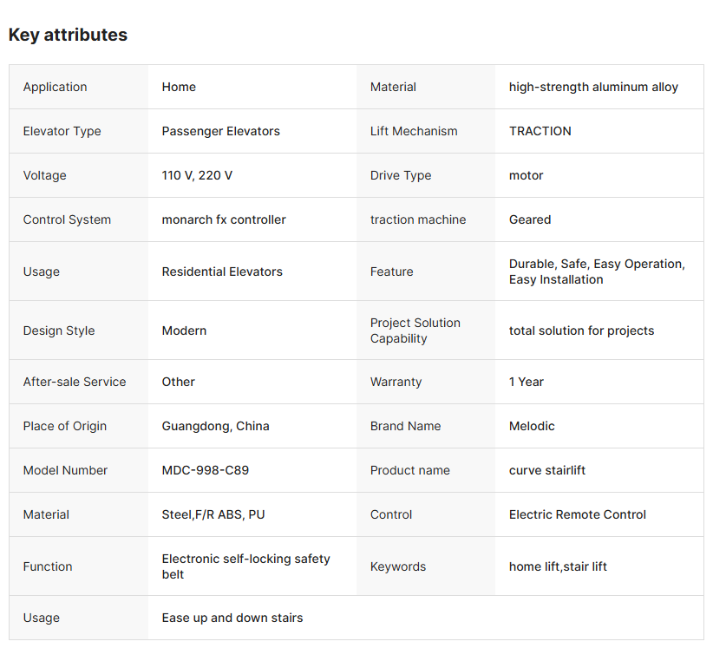Click the Geared traction machine value
This screenshot has width=713, height=661.
point(529,219)
